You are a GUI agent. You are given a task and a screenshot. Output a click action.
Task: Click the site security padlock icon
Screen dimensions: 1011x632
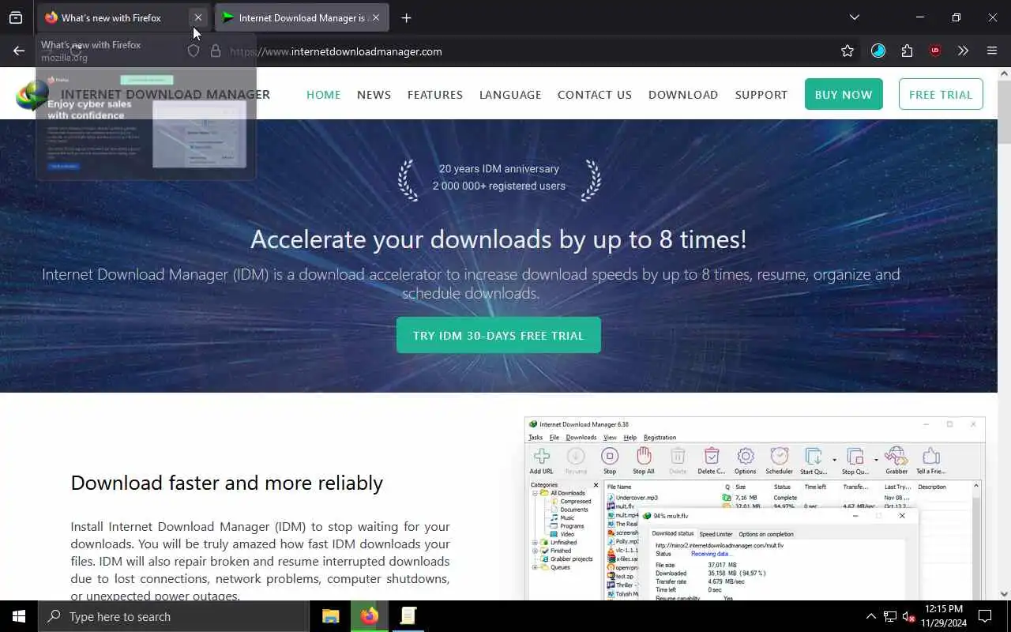(x=215, y=51)
